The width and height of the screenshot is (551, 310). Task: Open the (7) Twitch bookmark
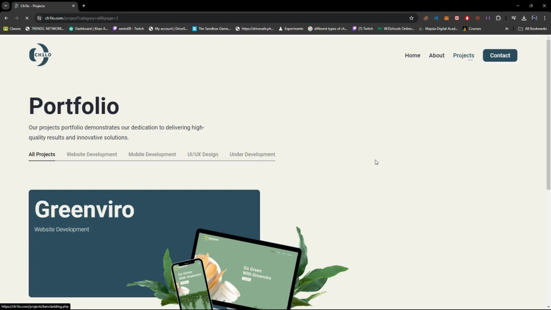363,29
